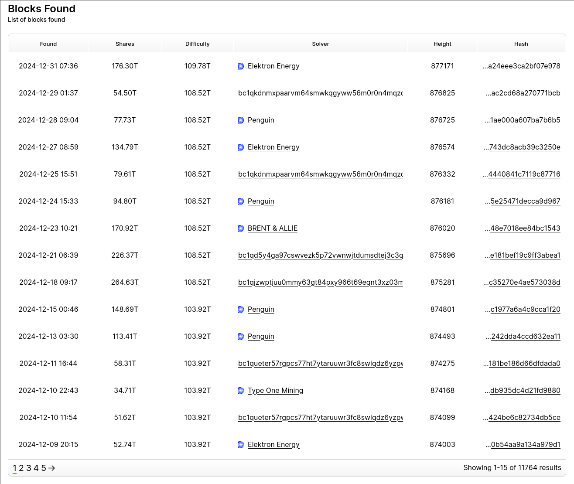Click 'Showing 1-15 of 11764 results' text
Viewport: 574px width, 484px height.
pos(512,468)
